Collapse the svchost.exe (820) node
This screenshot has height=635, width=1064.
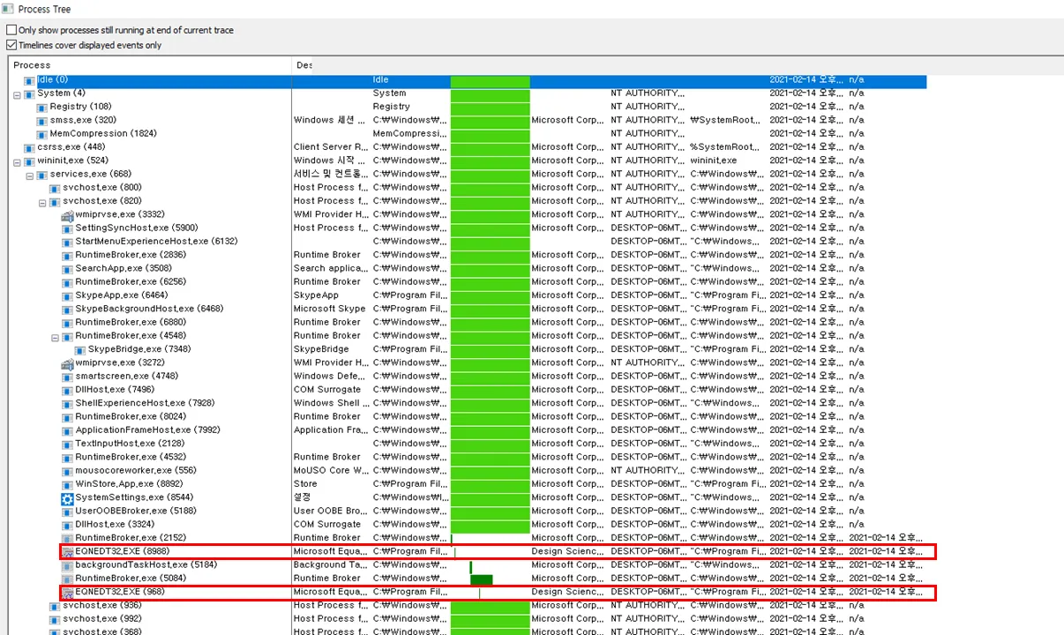coord(42,201)
